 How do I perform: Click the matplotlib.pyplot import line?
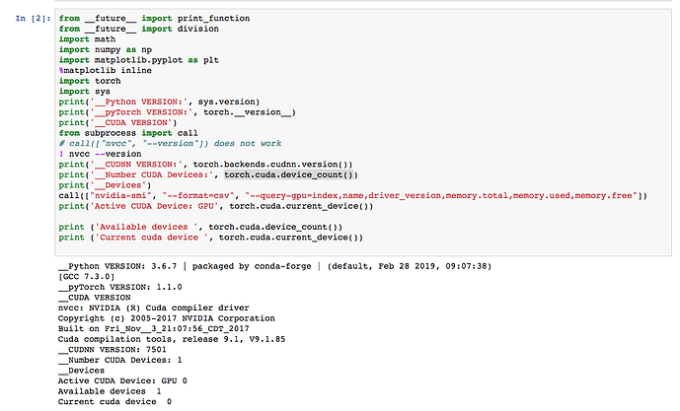pyautogui.click(x=139, y=60)
